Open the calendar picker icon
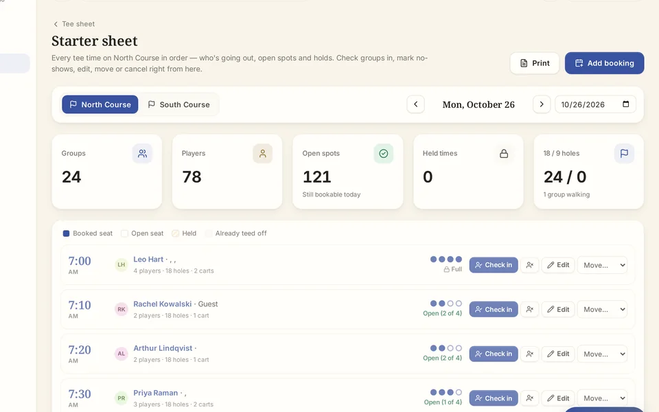Screen dimensions: 659x412 pyautogui.click(x=626, y=104)
